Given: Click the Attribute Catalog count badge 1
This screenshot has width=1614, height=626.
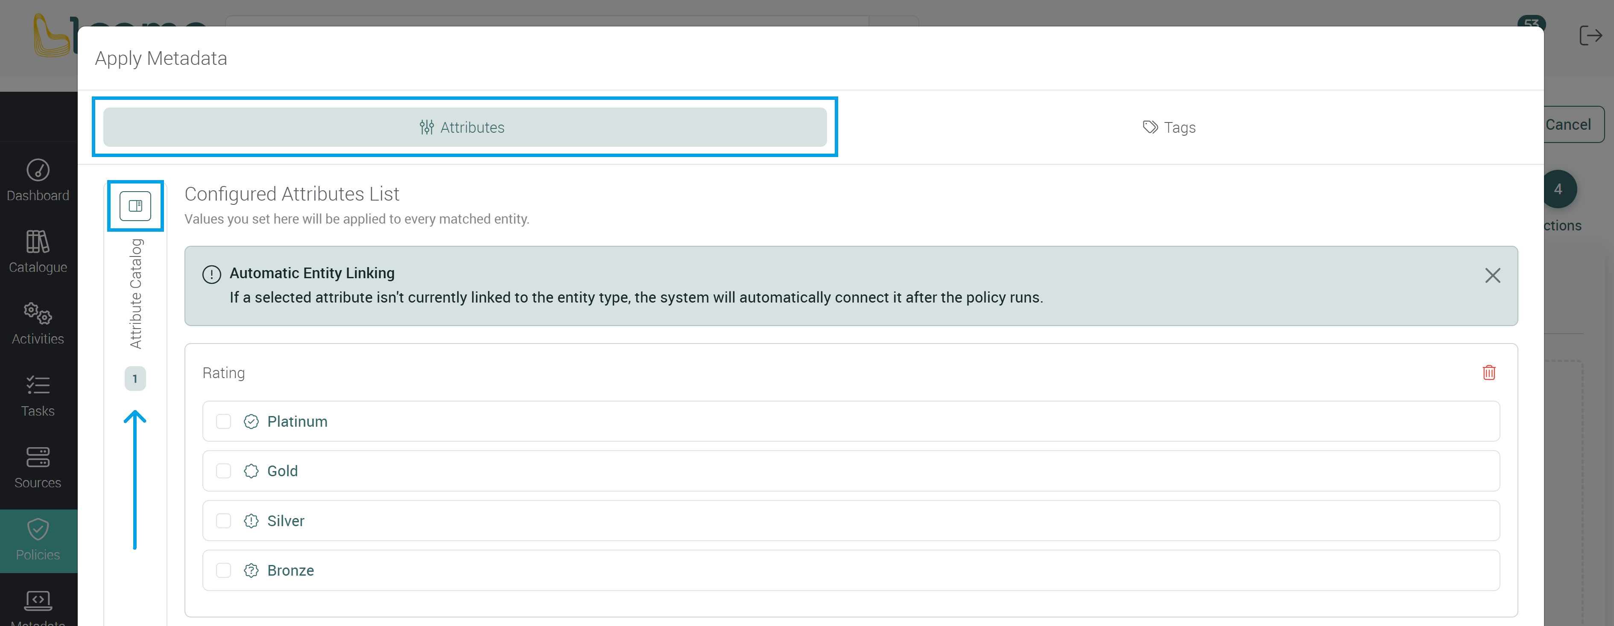Looking at the screenshot, I should pyautogui.click(x=134, y=379).
